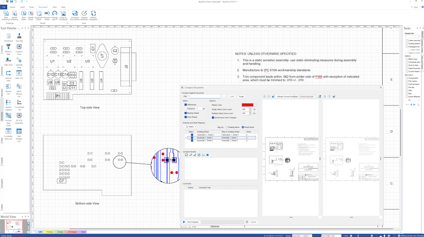
Task: Select the Net Bridges List tool
Action: coord(19,135)
